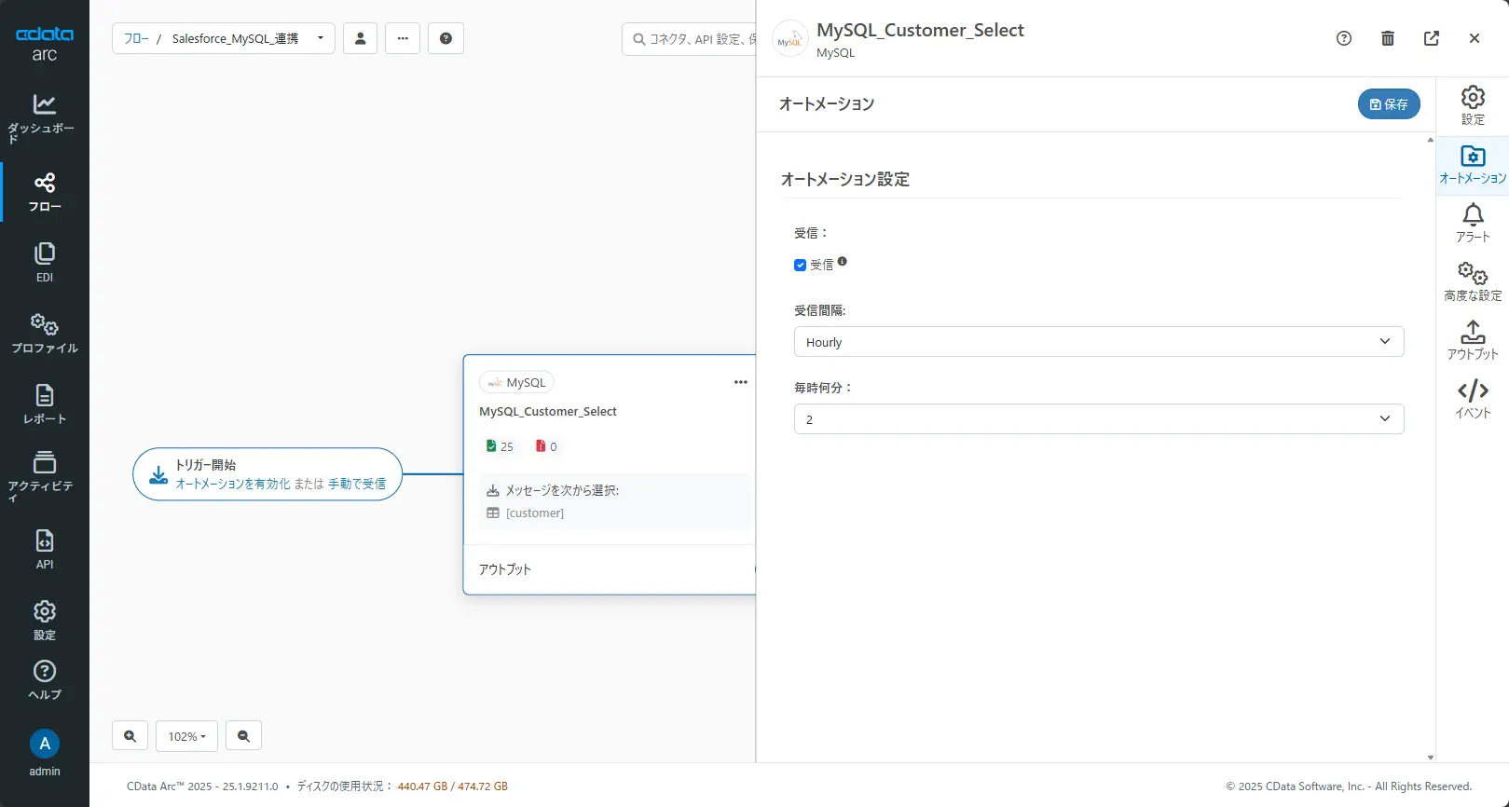Click the info icon beside 受信 checkbox
The height and width of the screenshot is (807, 1509).
pos(842,262)
